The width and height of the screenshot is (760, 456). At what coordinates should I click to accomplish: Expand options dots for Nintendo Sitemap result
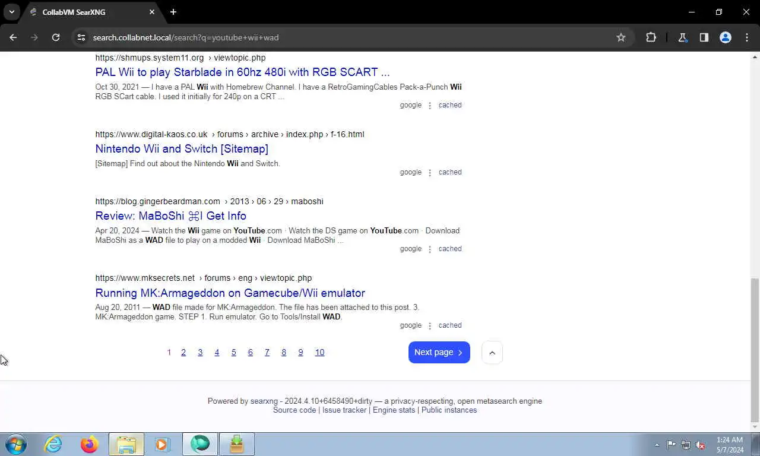[430, 173]
